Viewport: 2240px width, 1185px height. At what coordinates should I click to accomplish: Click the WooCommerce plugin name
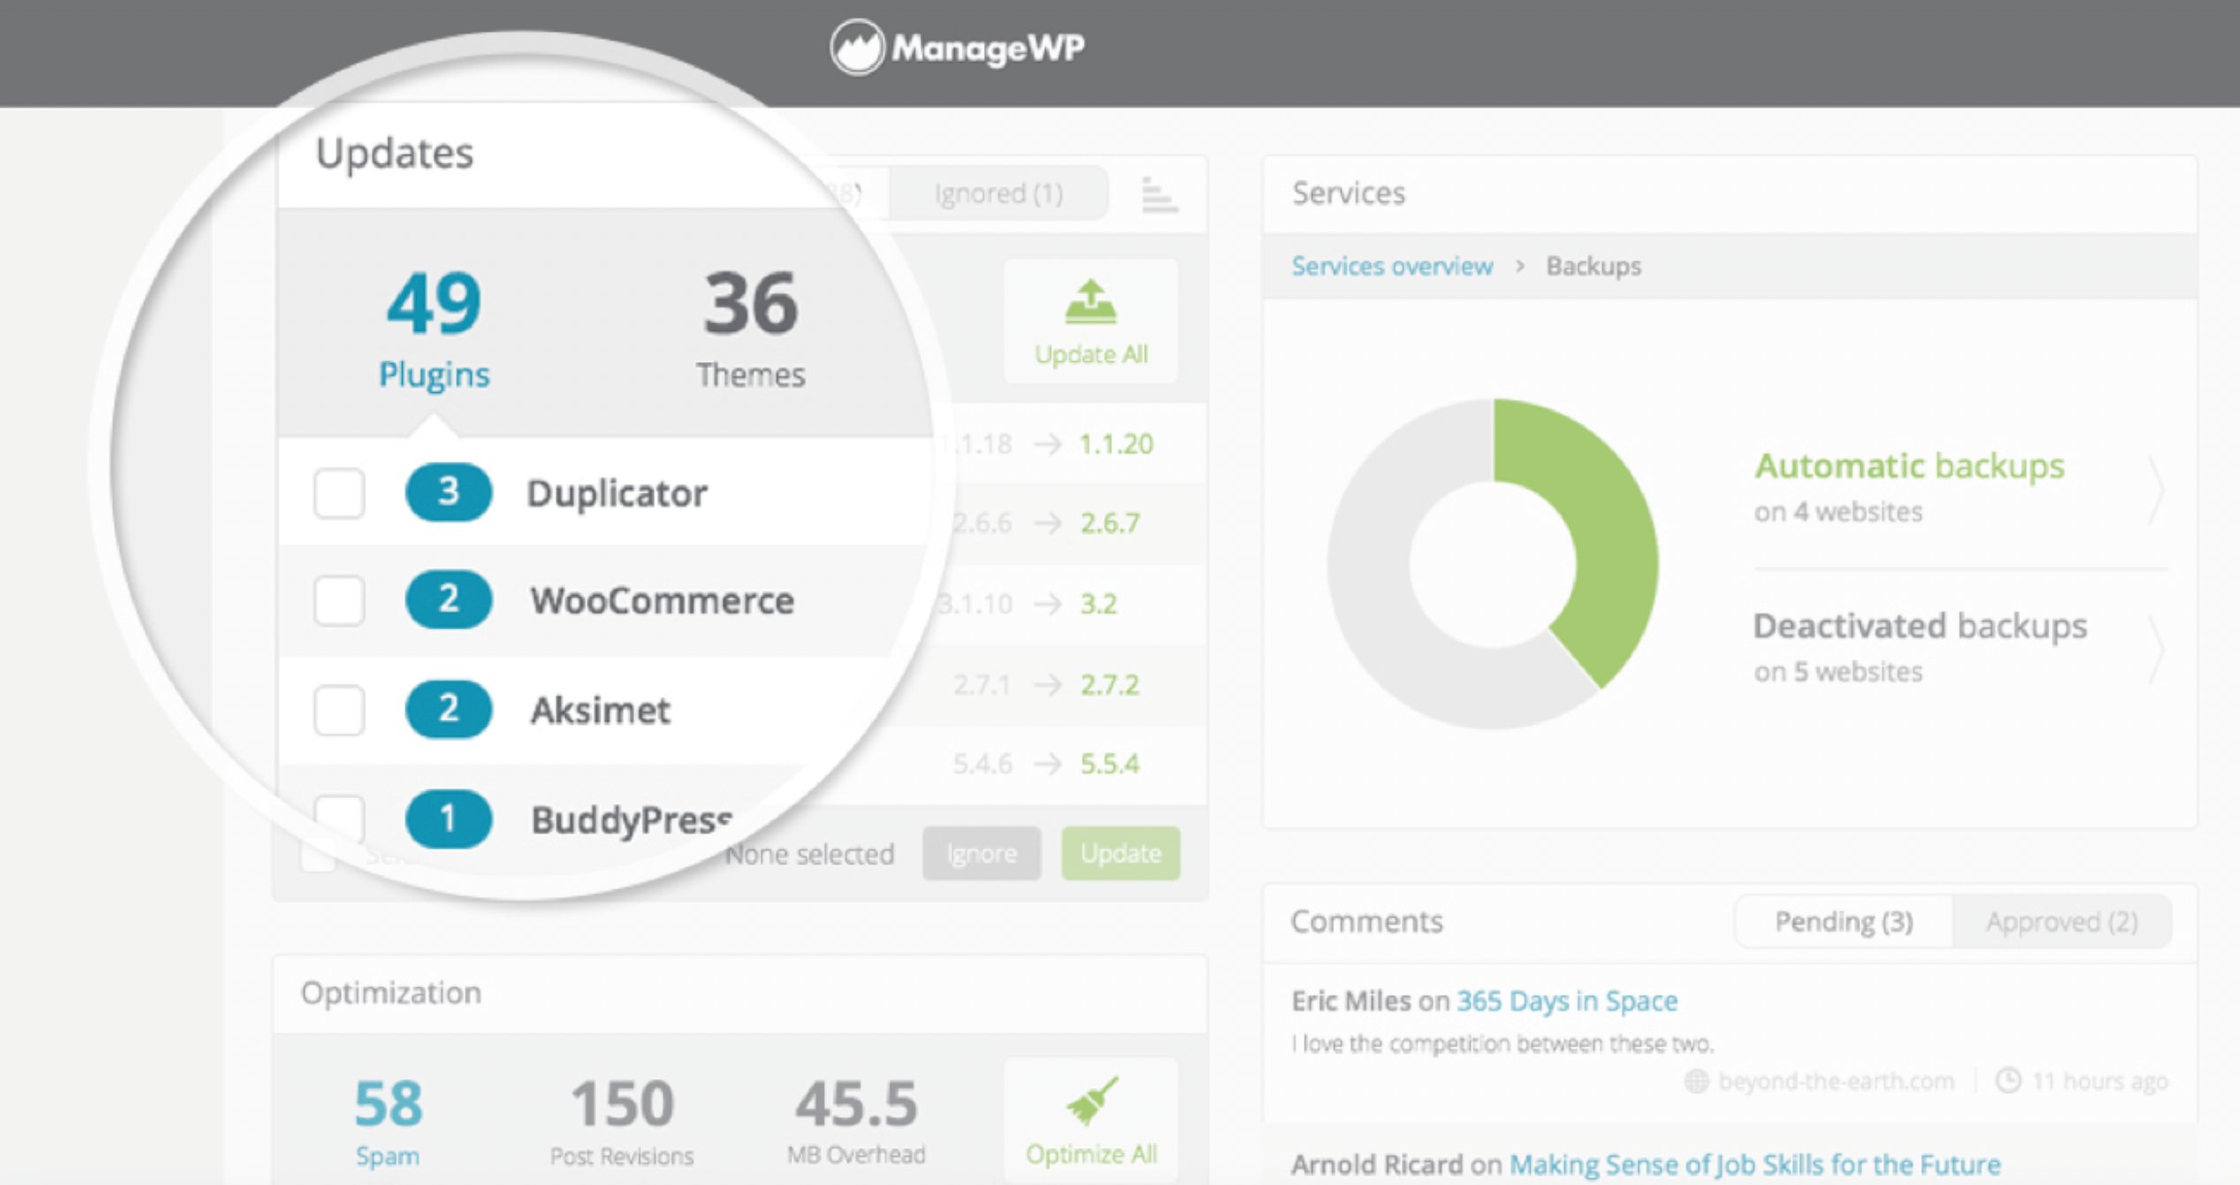pos(662,600)
